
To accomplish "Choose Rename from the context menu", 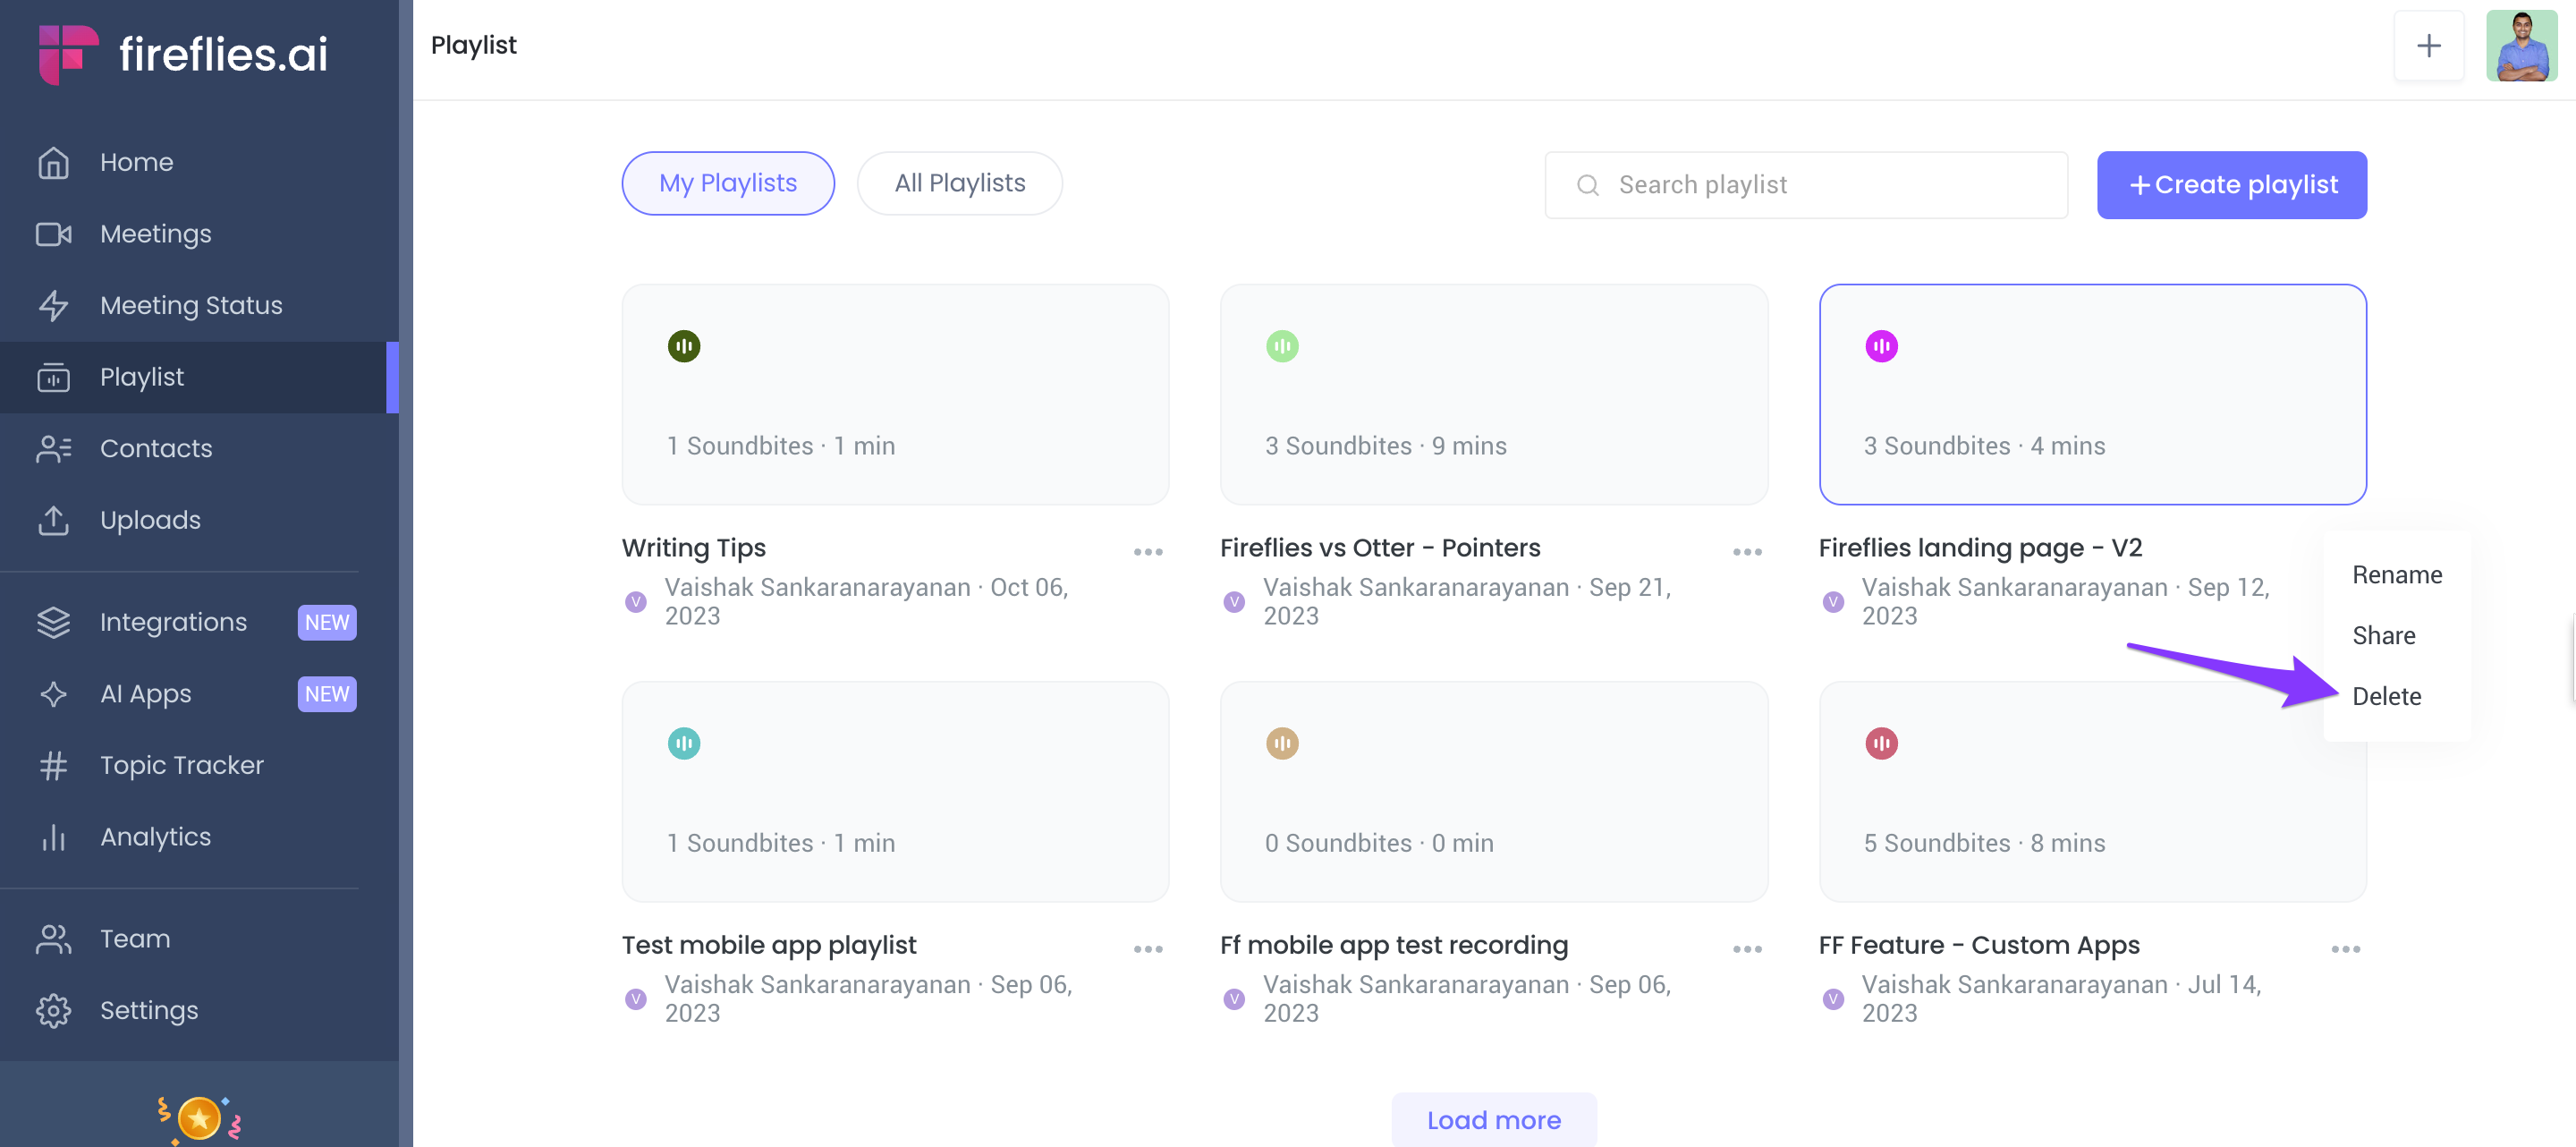I will pos(2396,575).
